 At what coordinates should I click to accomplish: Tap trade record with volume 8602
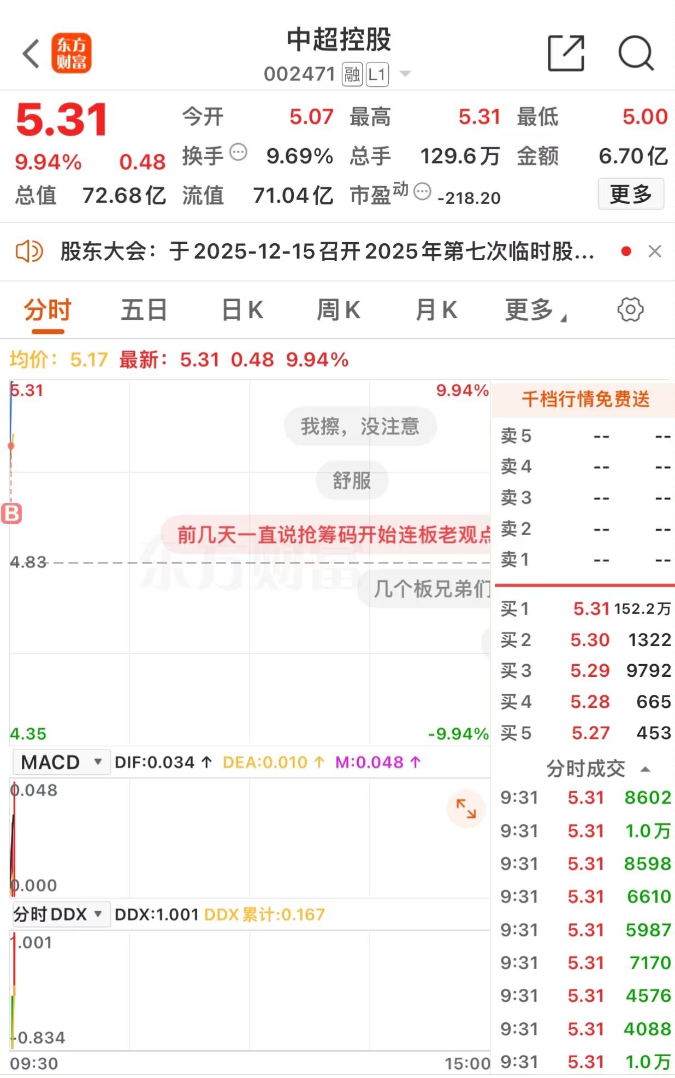[x=585, y=798]
